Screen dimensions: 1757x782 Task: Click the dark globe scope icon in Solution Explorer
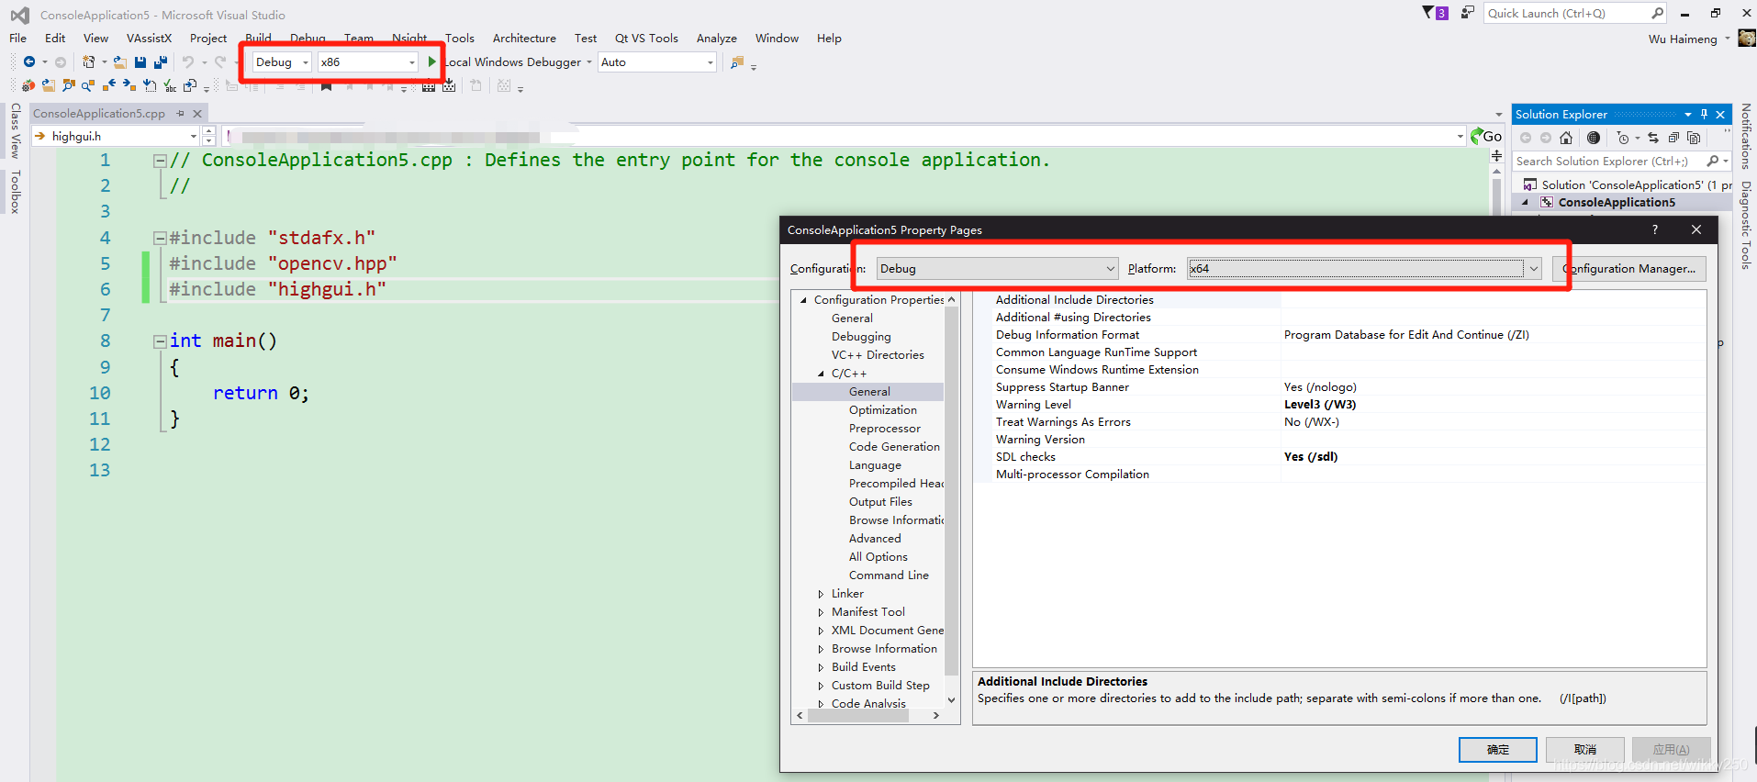click(x=1594, y=138)
